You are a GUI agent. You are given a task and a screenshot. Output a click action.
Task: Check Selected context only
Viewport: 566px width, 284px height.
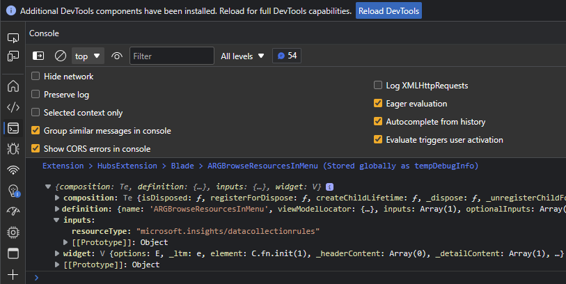click(36, 112)
